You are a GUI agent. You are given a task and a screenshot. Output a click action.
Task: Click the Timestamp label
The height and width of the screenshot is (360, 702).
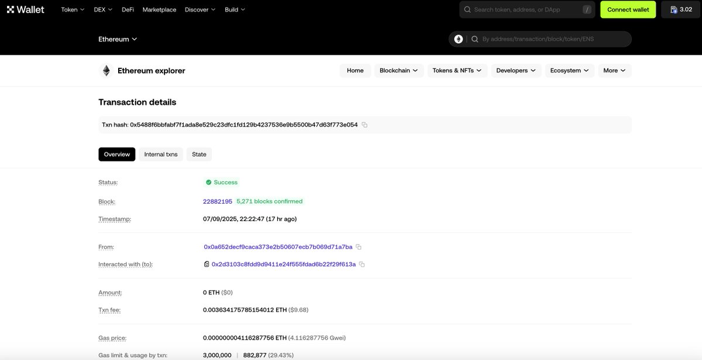click(x=115, y=219)
